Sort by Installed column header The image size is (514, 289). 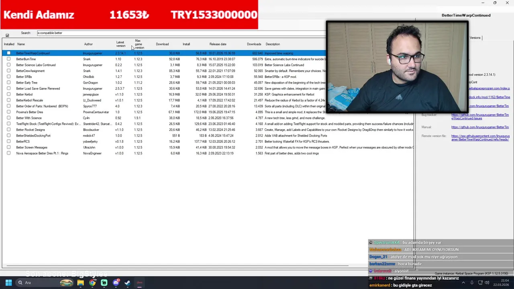(x=9, y=44)
